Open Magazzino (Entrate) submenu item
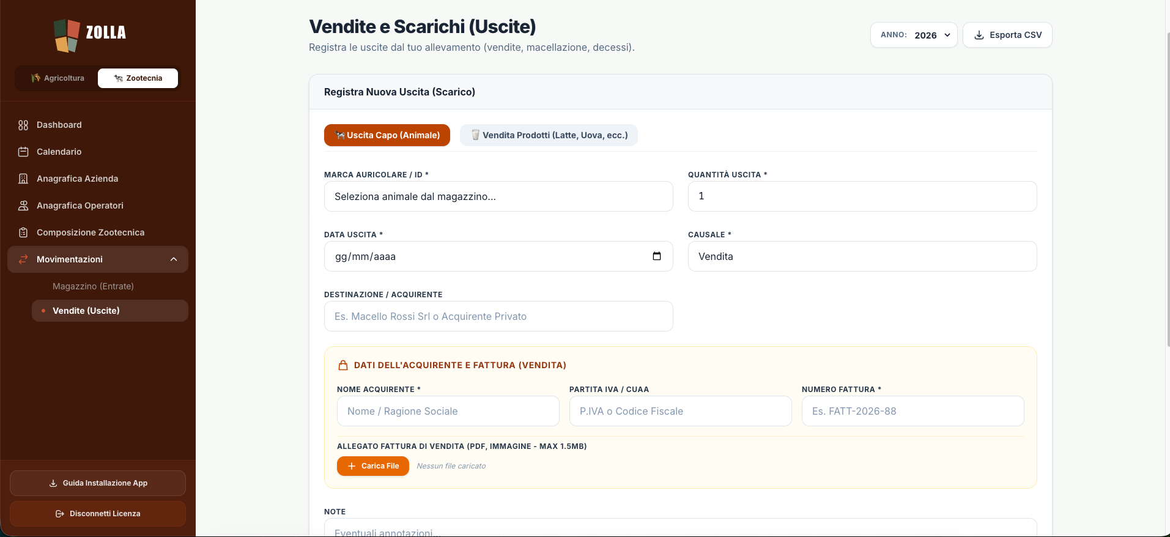Viewport: 1170px width, 537px height. (110, 286)
